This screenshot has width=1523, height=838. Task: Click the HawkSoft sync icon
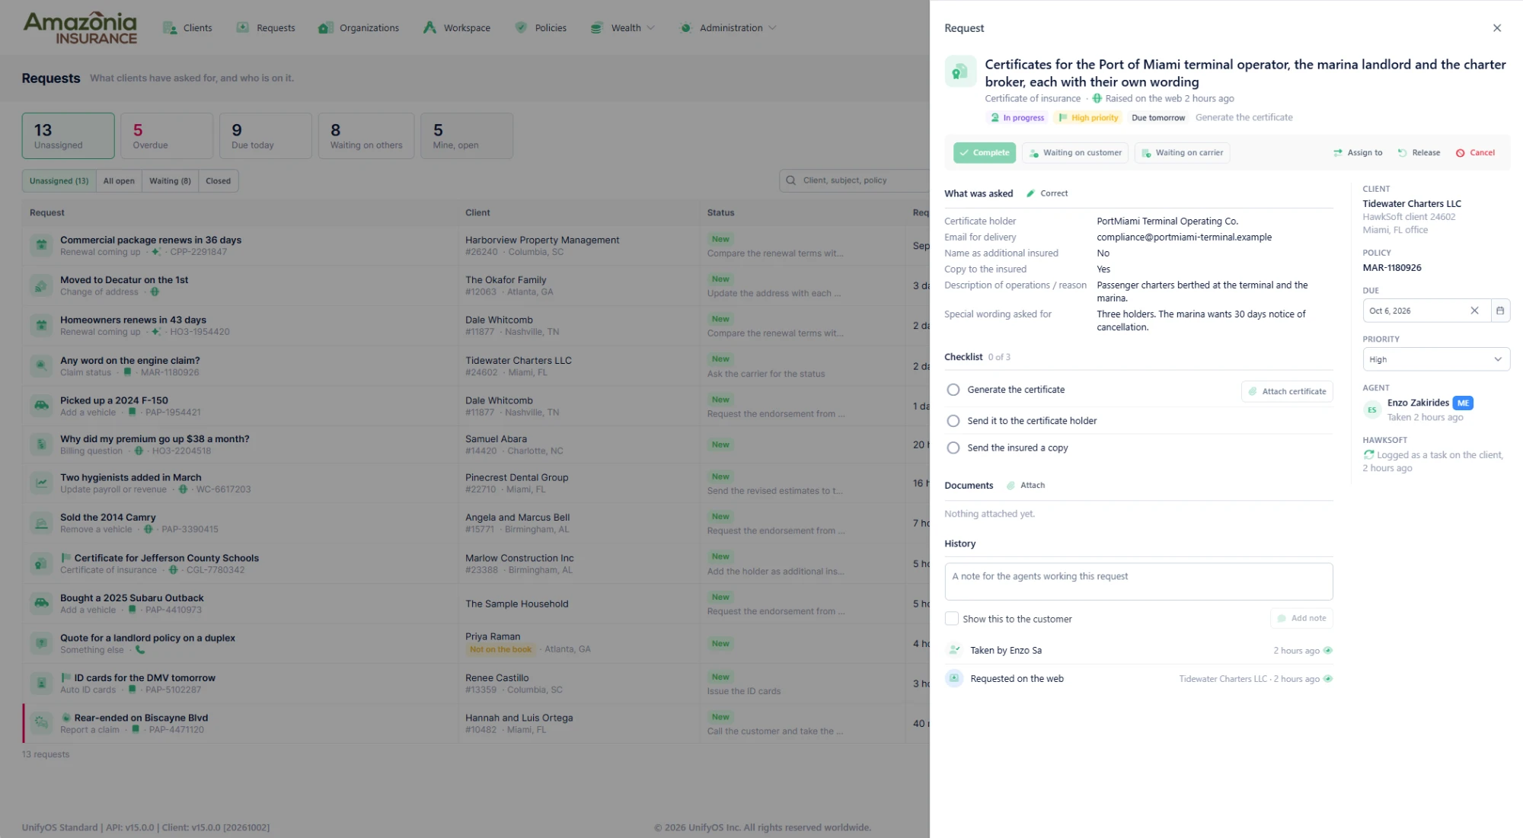pyautogui.click(x=1368, y=454)
